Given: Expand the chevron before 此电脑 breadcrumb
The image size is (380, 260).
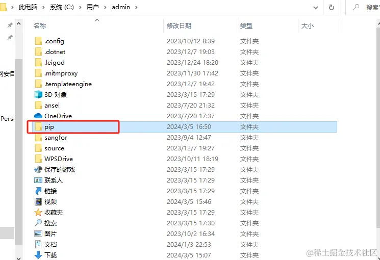Looking at the screenshot, I should tap(12, 7).
